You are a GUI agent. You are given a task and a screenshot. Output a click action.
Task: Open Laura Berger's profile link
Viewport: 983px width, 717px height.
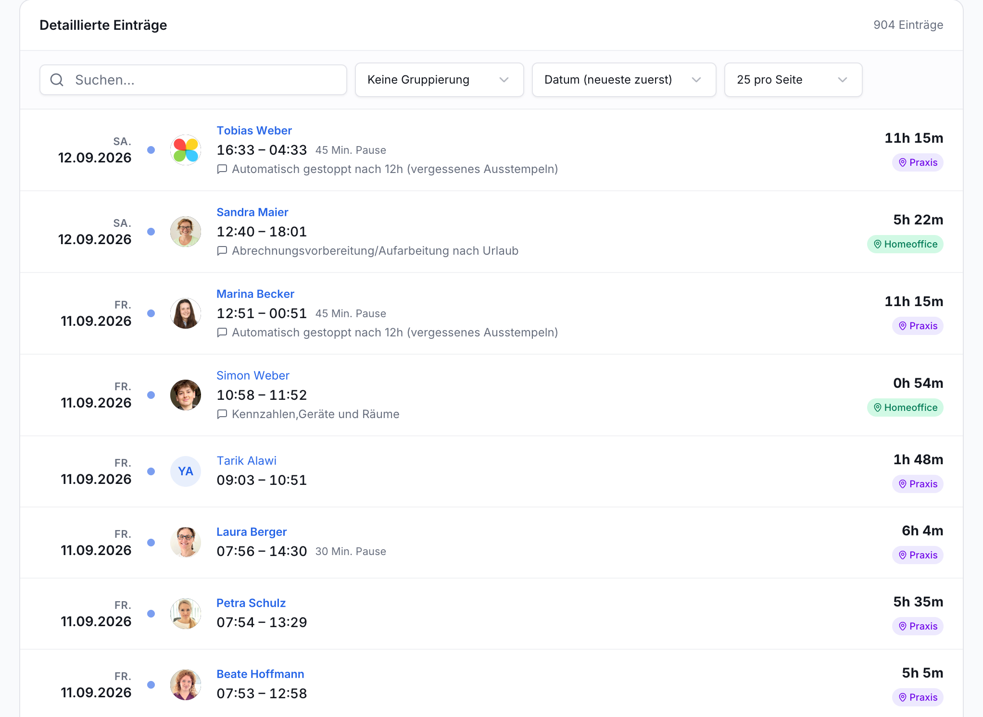click(251, 532)
